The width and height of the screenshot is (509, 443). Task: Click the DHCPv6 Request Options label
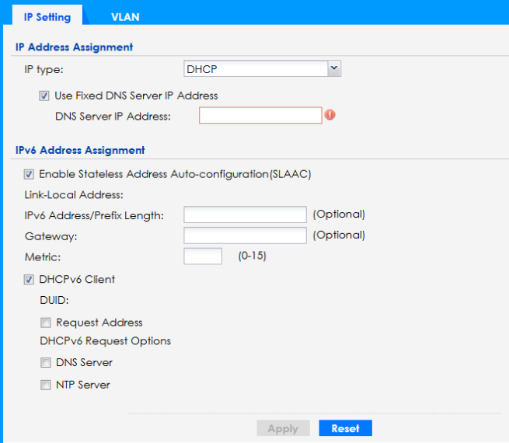(106, 340)
